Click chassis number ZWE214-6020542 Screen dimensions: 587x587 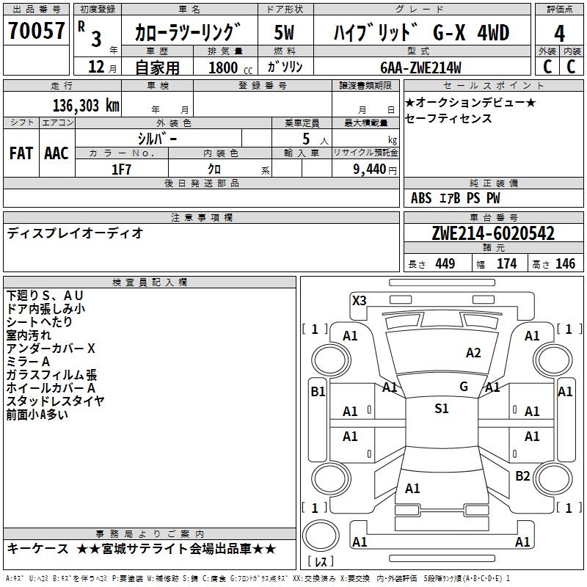pos(493,233)
